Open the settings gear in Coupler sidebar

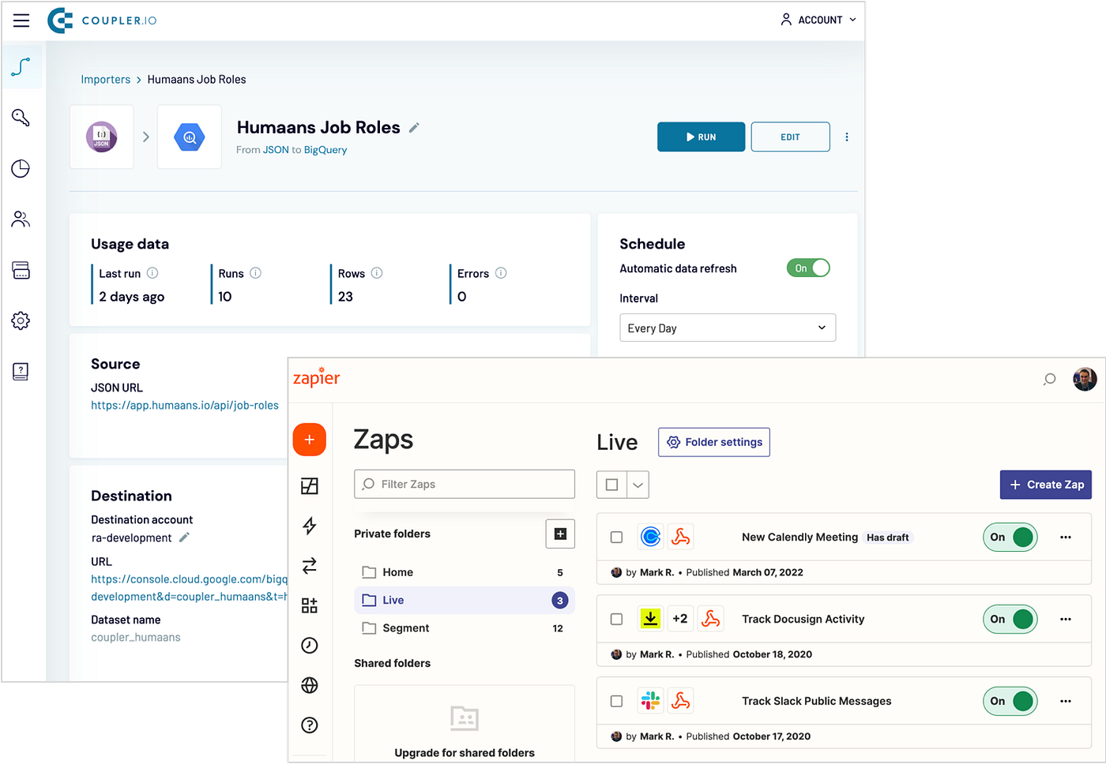pyautogui.click(x=21, y=320)
